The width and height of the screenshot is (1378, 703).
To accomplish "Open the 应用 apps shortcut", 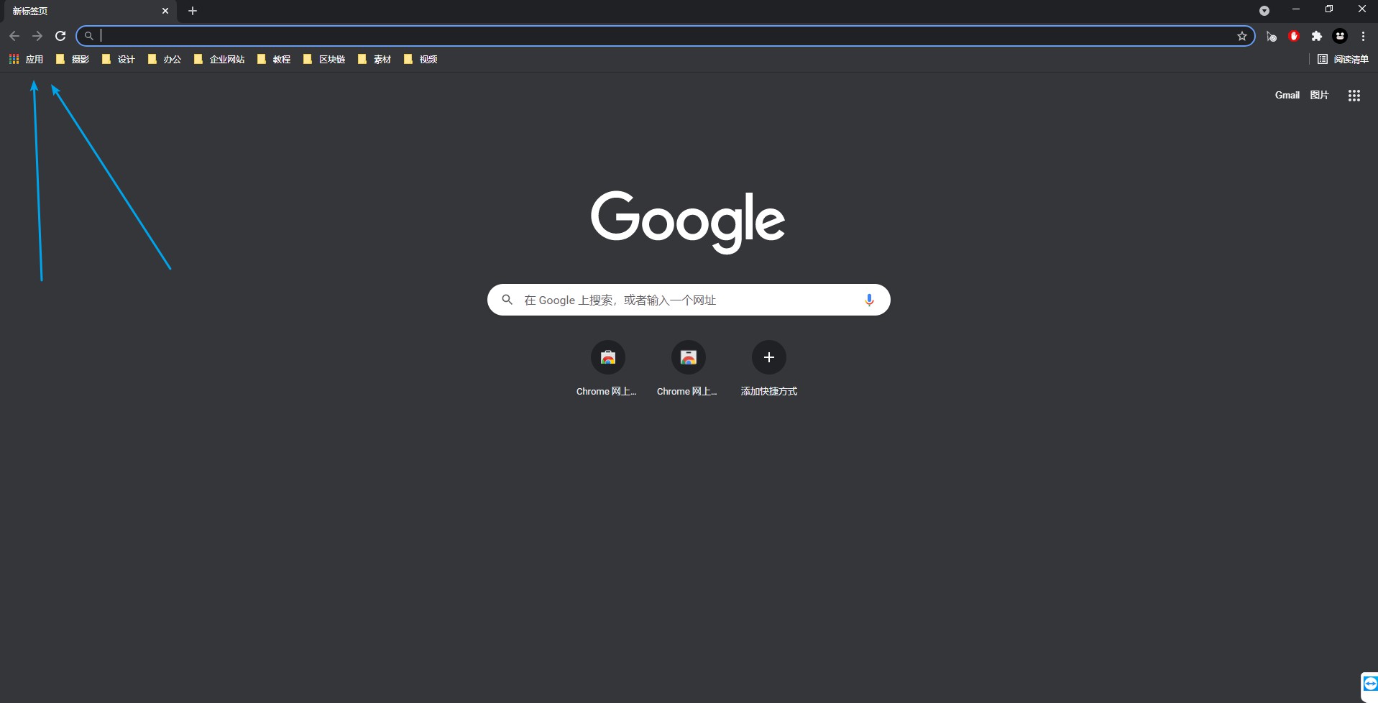I will 26,59.
